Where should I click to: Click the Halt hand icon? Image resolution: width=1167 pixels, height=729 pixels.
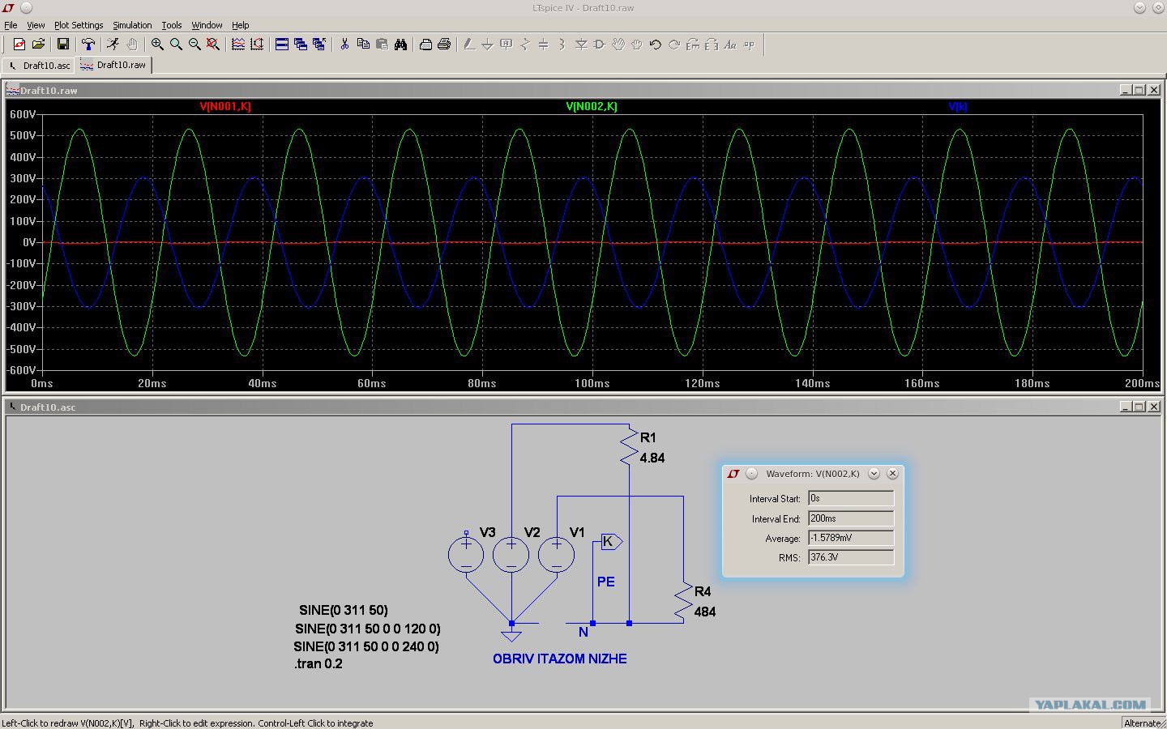pyautogui.click(x=132, y=45)
